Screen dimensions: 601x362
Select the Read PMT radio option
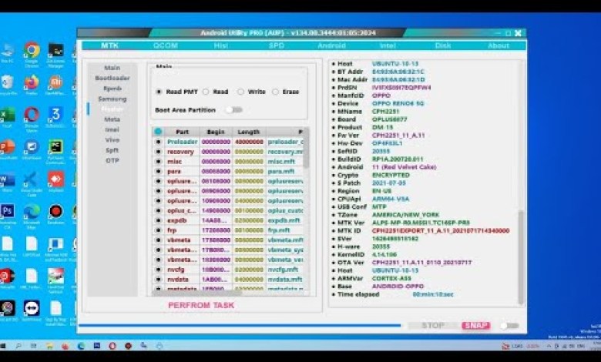(159, 92)
